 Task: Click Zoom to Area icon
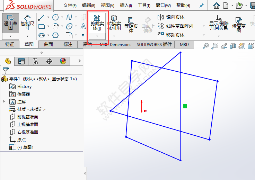215,46
